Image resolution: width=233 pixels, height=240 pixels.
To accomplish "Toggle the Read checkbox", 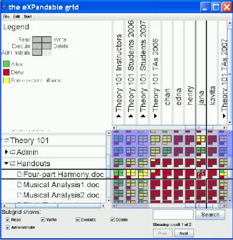I will pos(8,220).
